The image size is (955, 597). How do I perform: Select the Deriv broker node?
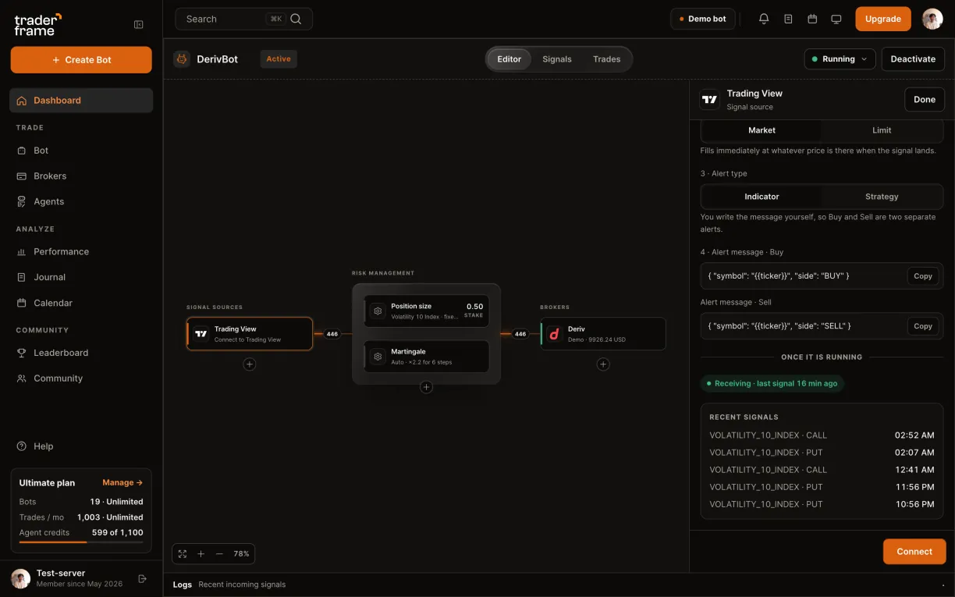[603, 334]
